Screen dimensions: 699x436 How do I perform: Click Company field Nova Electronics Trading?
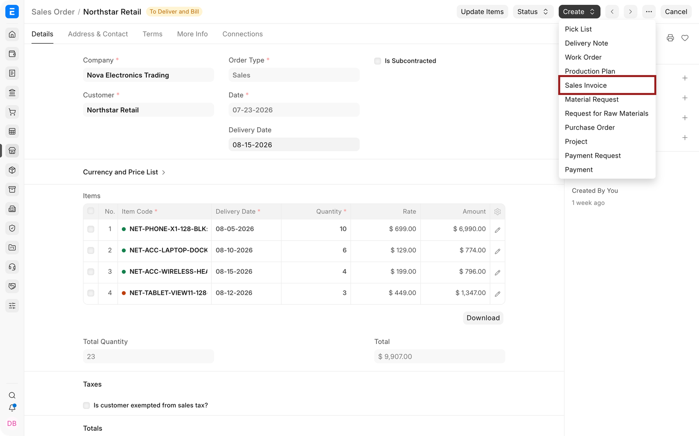coord(149,75)
